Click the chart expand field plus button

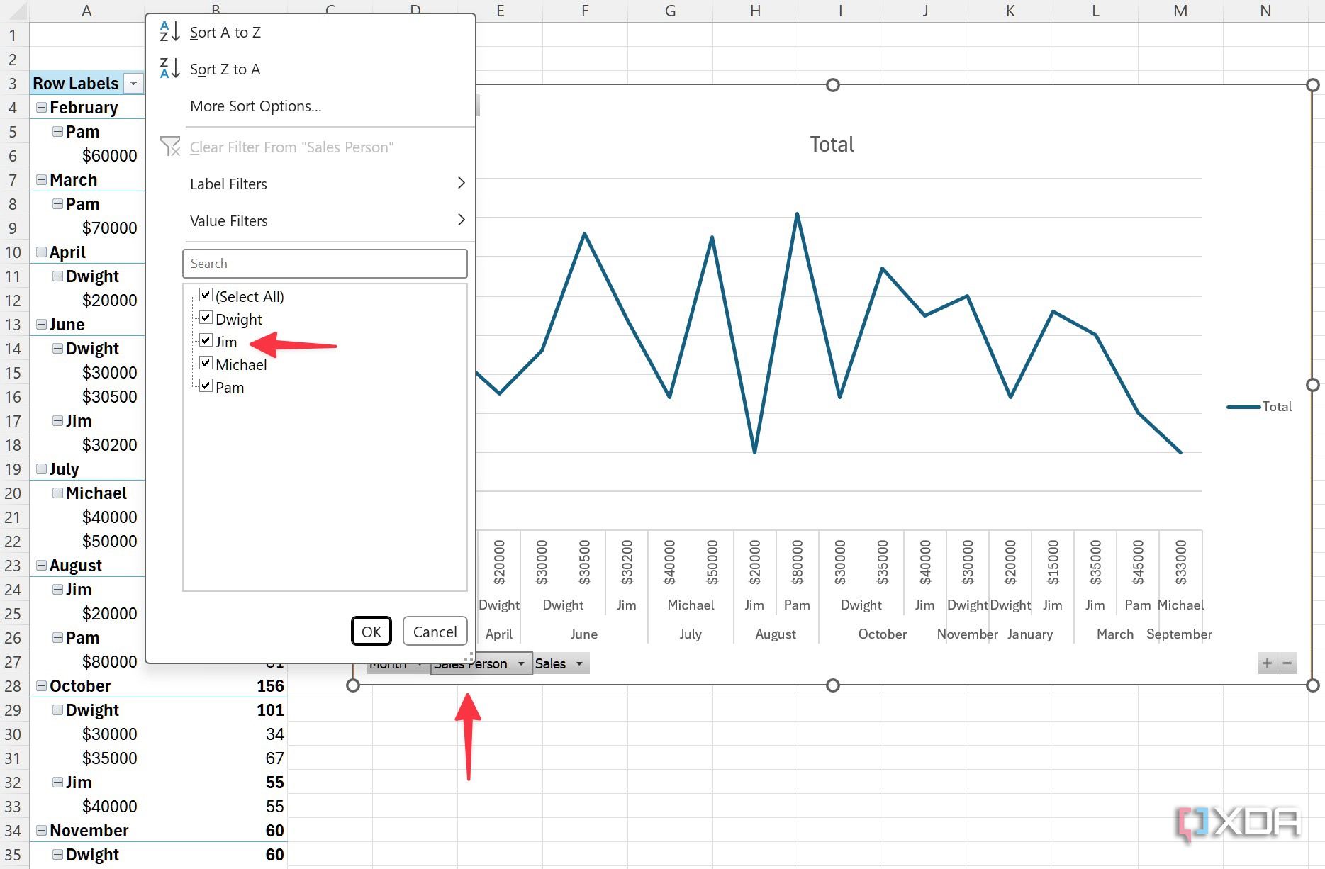tap(1267, 664)
